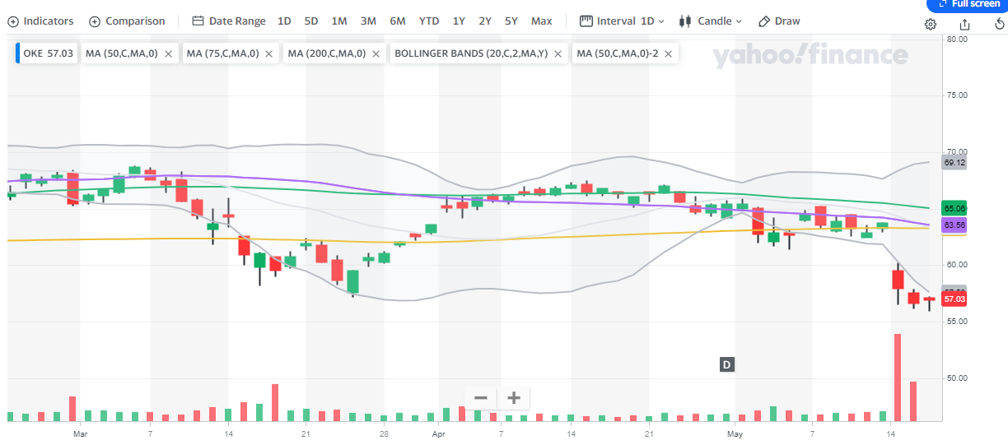Open the Date Range picker

click(229, 21)
